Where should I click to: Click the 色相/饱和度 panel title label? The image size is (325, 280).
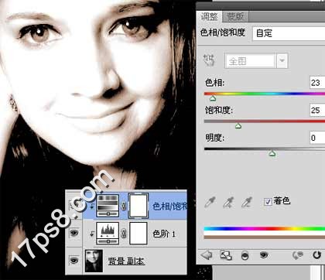pyautogui.click(x=223, y=32)
